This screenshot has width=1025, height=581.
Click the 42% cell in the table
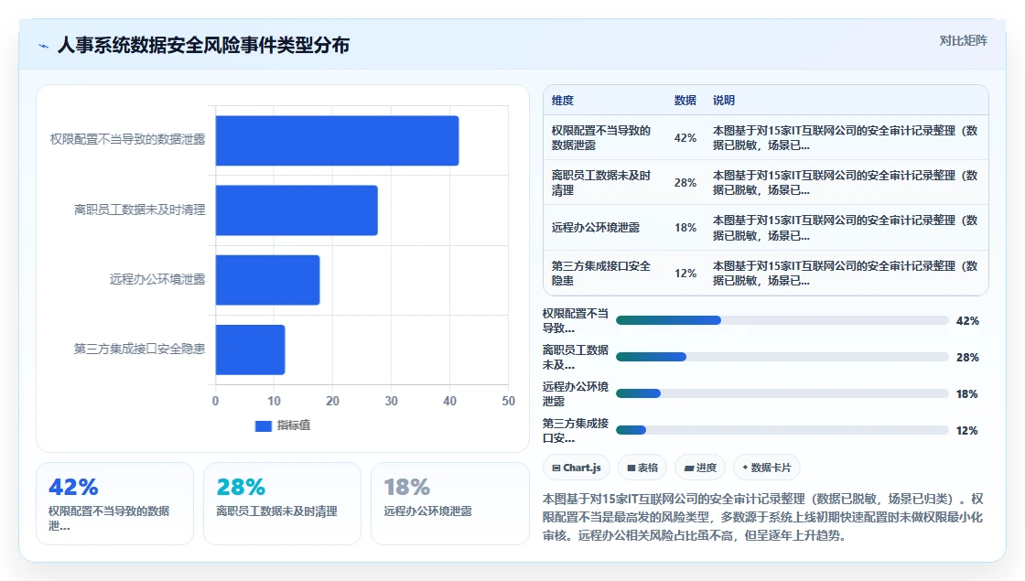(x=685, y=138)
